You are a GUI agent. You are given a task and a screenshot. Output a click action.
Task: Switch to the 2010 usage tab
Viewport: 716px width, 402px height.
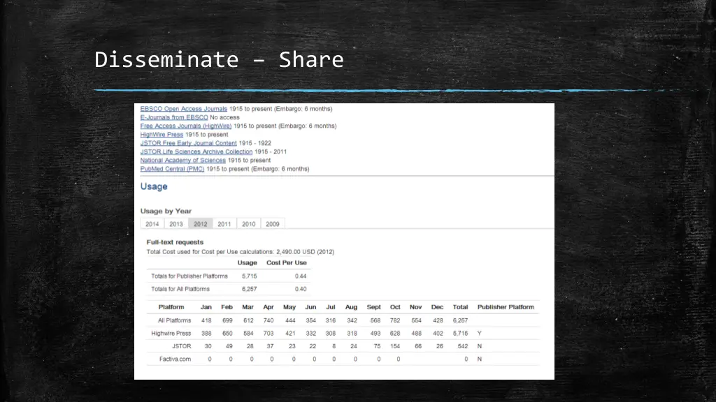(x=248, y=224)
